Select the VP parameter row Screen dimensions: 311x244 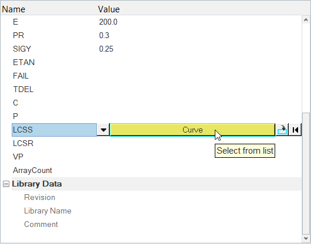157,157
